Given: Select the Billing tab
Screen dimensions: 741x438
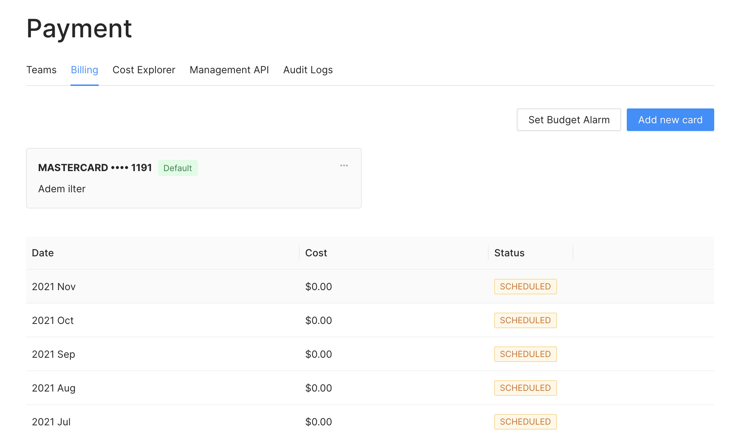Looking at the screenshot, I should click(84, 70).
